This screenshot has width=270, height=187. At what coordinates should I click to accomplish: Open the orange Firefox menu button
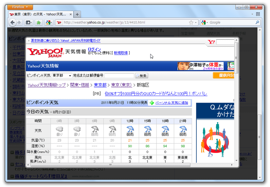click(x=20, y=7)
